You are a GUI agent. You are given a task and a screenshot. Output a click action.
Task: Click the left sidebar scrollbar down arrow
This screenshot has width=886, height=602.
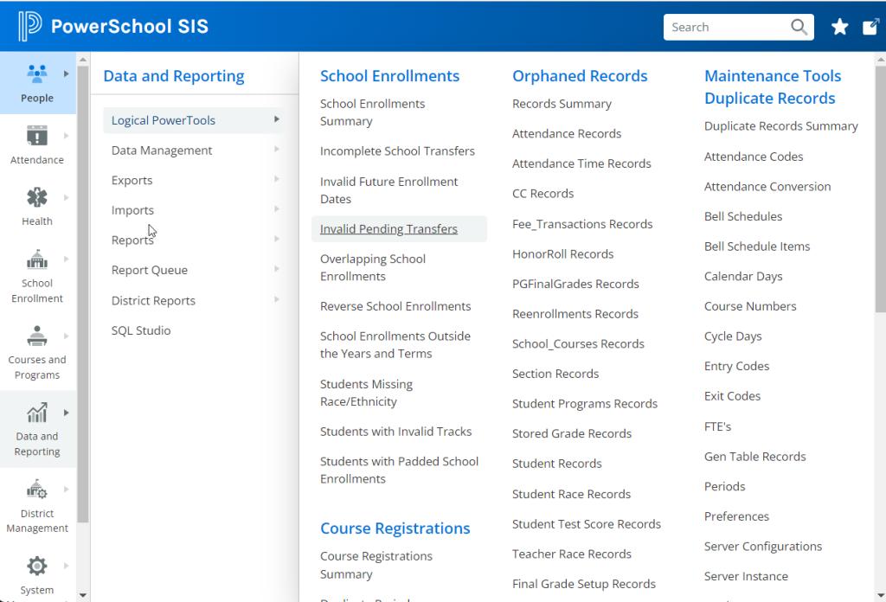point(83,595)
